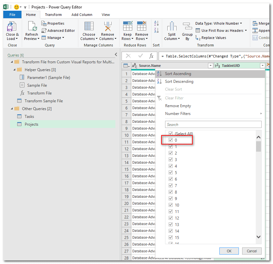The width and height of the screenshot is (273, 264).
Task: Uncheck the value 15 checkbox
Action: [x=171, y=237]
